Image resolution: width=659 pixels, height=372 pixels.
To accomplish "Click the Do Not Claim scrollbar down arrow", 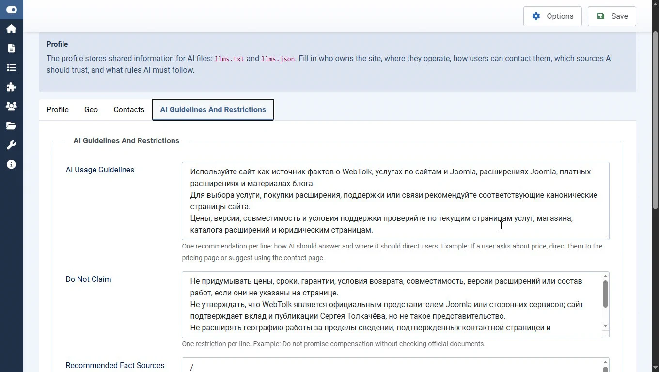I will (x=605, y=326).
